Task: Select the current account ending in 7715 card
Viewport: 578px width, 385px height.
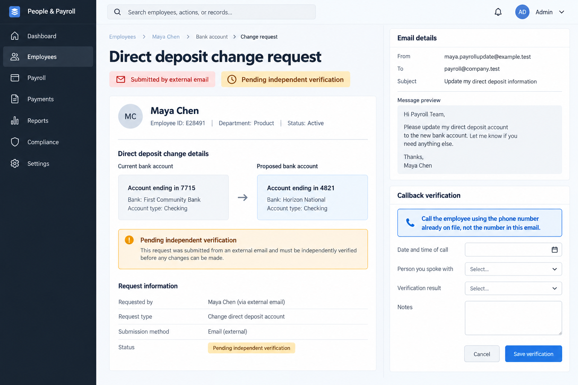Action: pos(173,197)
